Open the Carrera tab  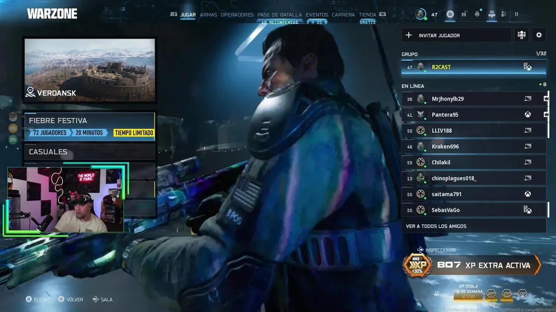[x=344, y=15]
